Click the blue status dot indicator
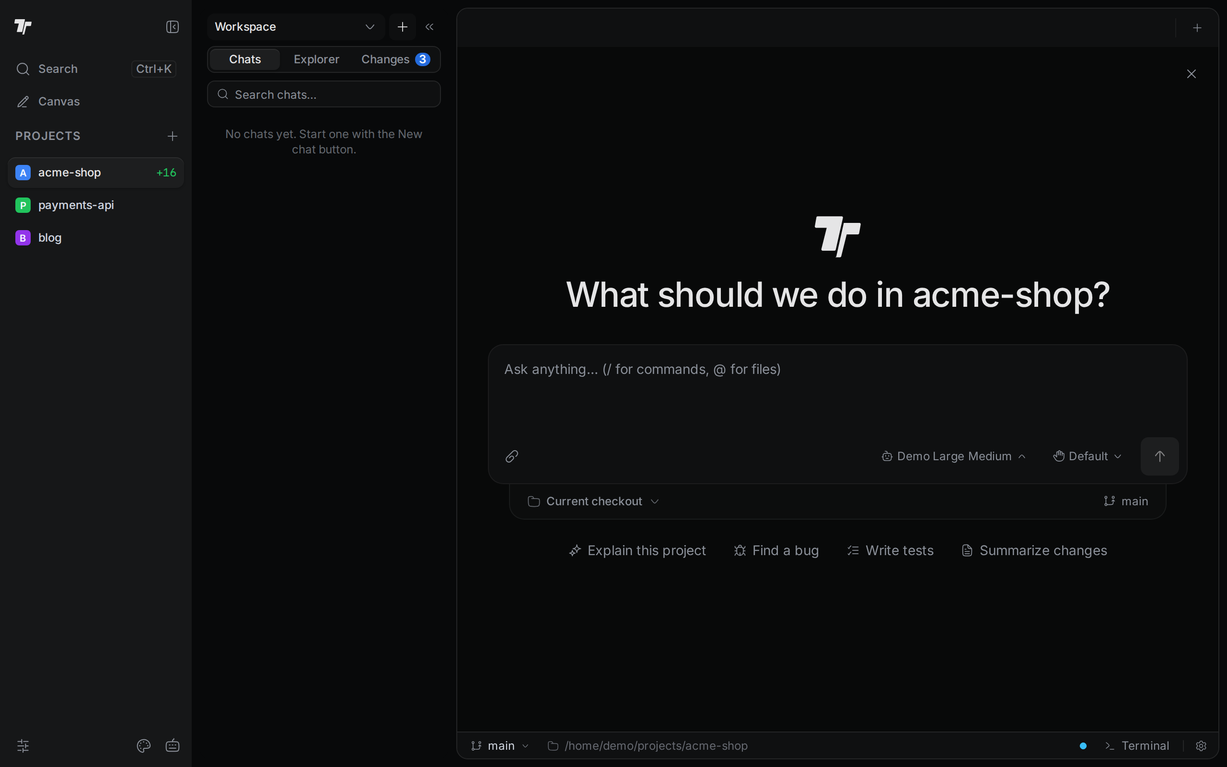The height and width of the screenshot is (767, 1227). pyautogui.click(x=1083, y=746)
